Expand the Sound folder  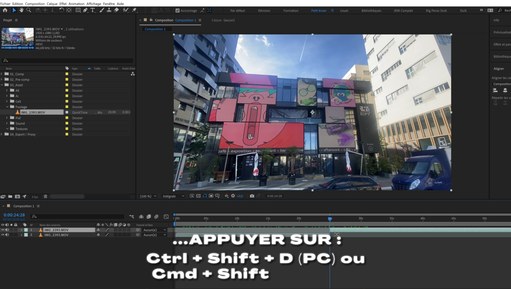[7, 123]
